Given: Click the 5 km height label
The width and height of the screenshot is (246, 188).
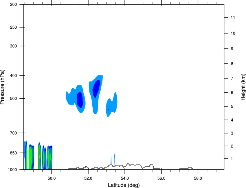Looking at the screenshot, I should (232, 106).
